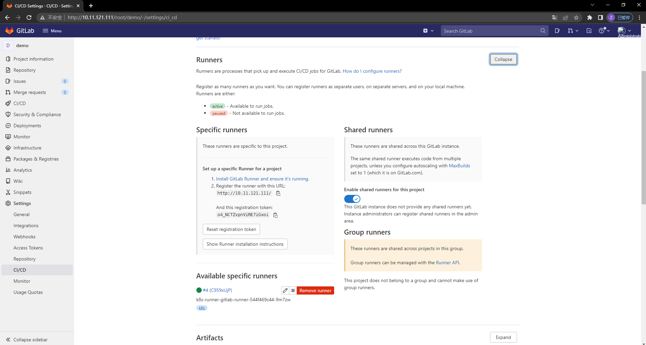646x345 pixels.
Task: Click the demo project avatar in sidebar
Action: [x=8, y=45]
